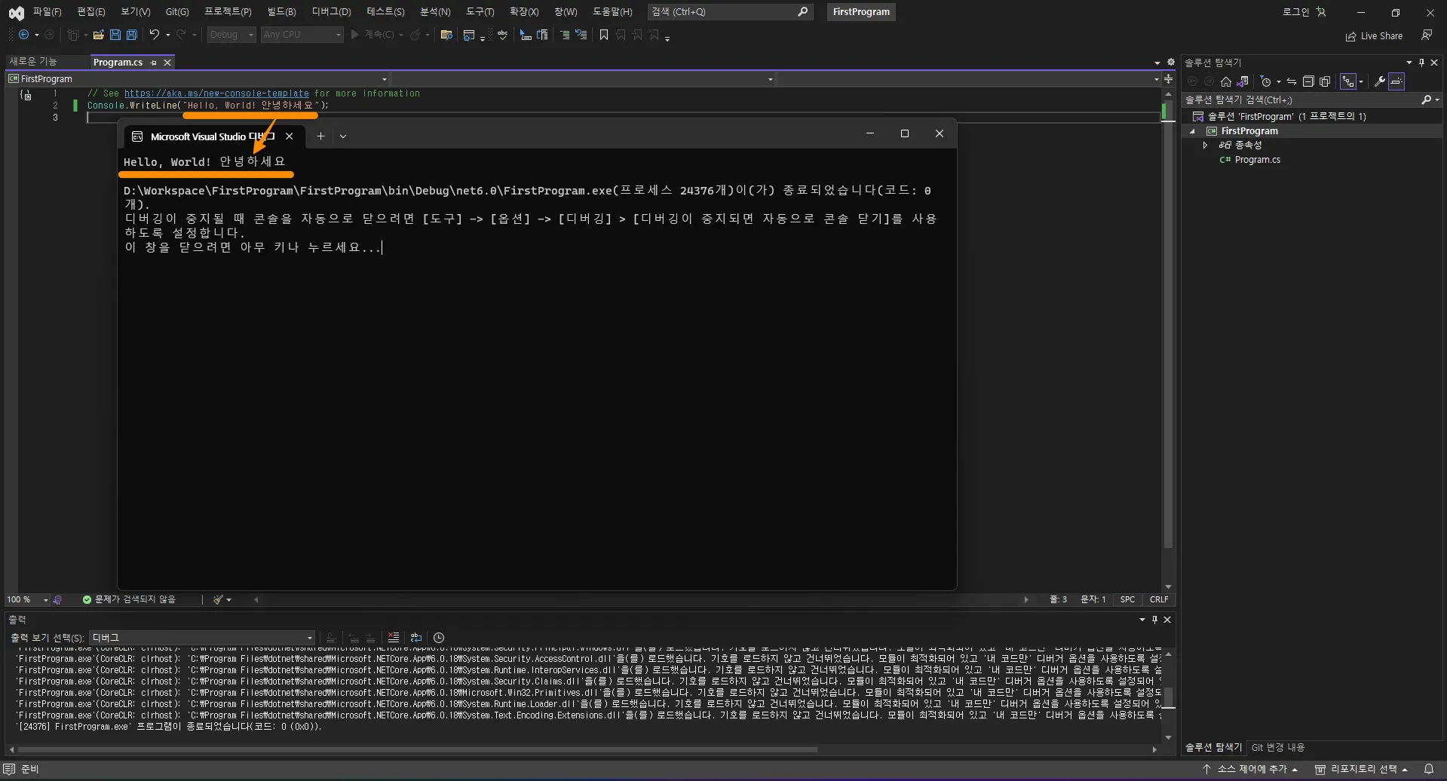The width and height of the screenshot is (1447, 781).
Task: Open the new tab dropdown chevron in the console window
Action: coord(343,136)
